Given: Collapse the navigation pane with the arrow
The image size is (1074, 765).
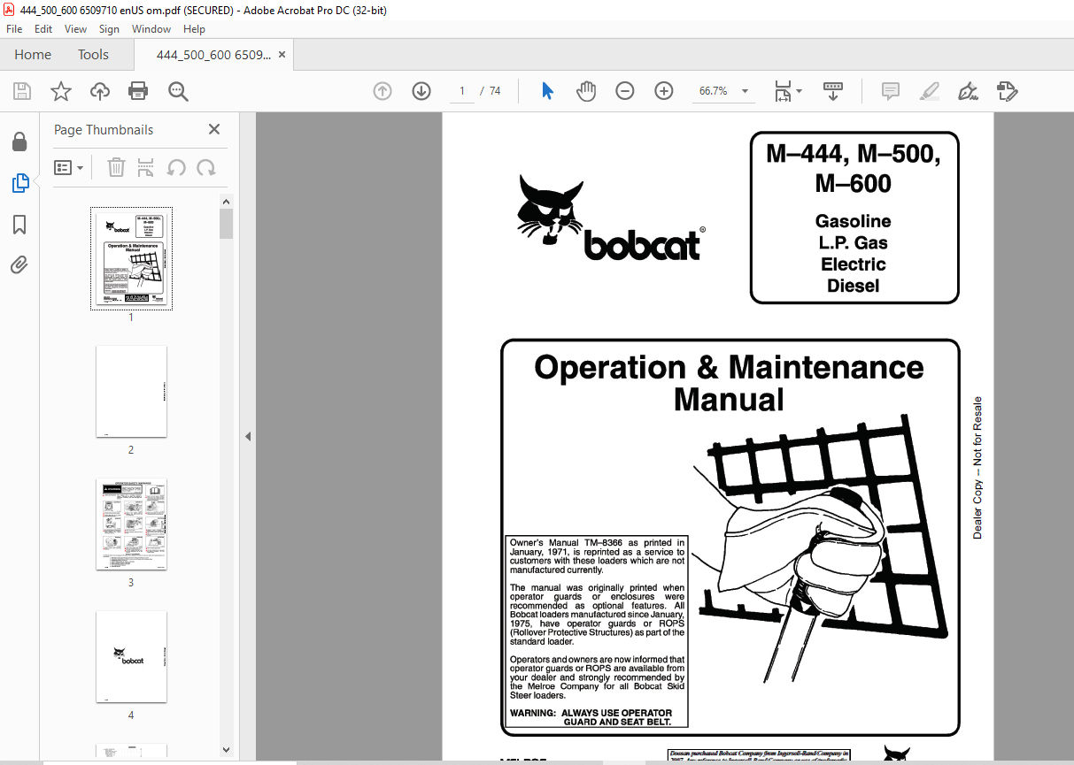Looking at the screenshot, I should [x=248, y=436].
